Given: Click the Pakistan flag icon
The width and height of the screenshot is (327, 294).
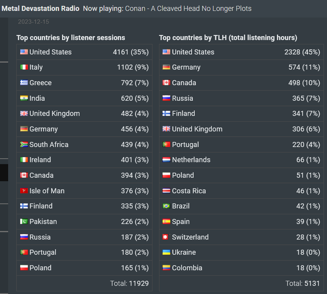Looking at the screenshot, I should pos(24,221).
